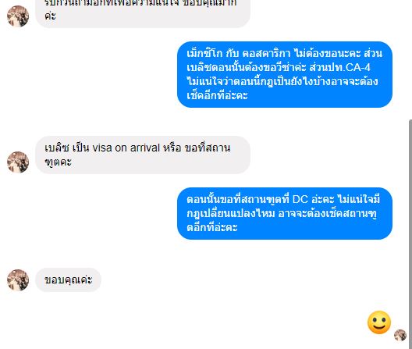Open sender avatar beside the ขอบคุณค่ะ message
The width and height of the screenshot is (412, 349).
(18, 280)
